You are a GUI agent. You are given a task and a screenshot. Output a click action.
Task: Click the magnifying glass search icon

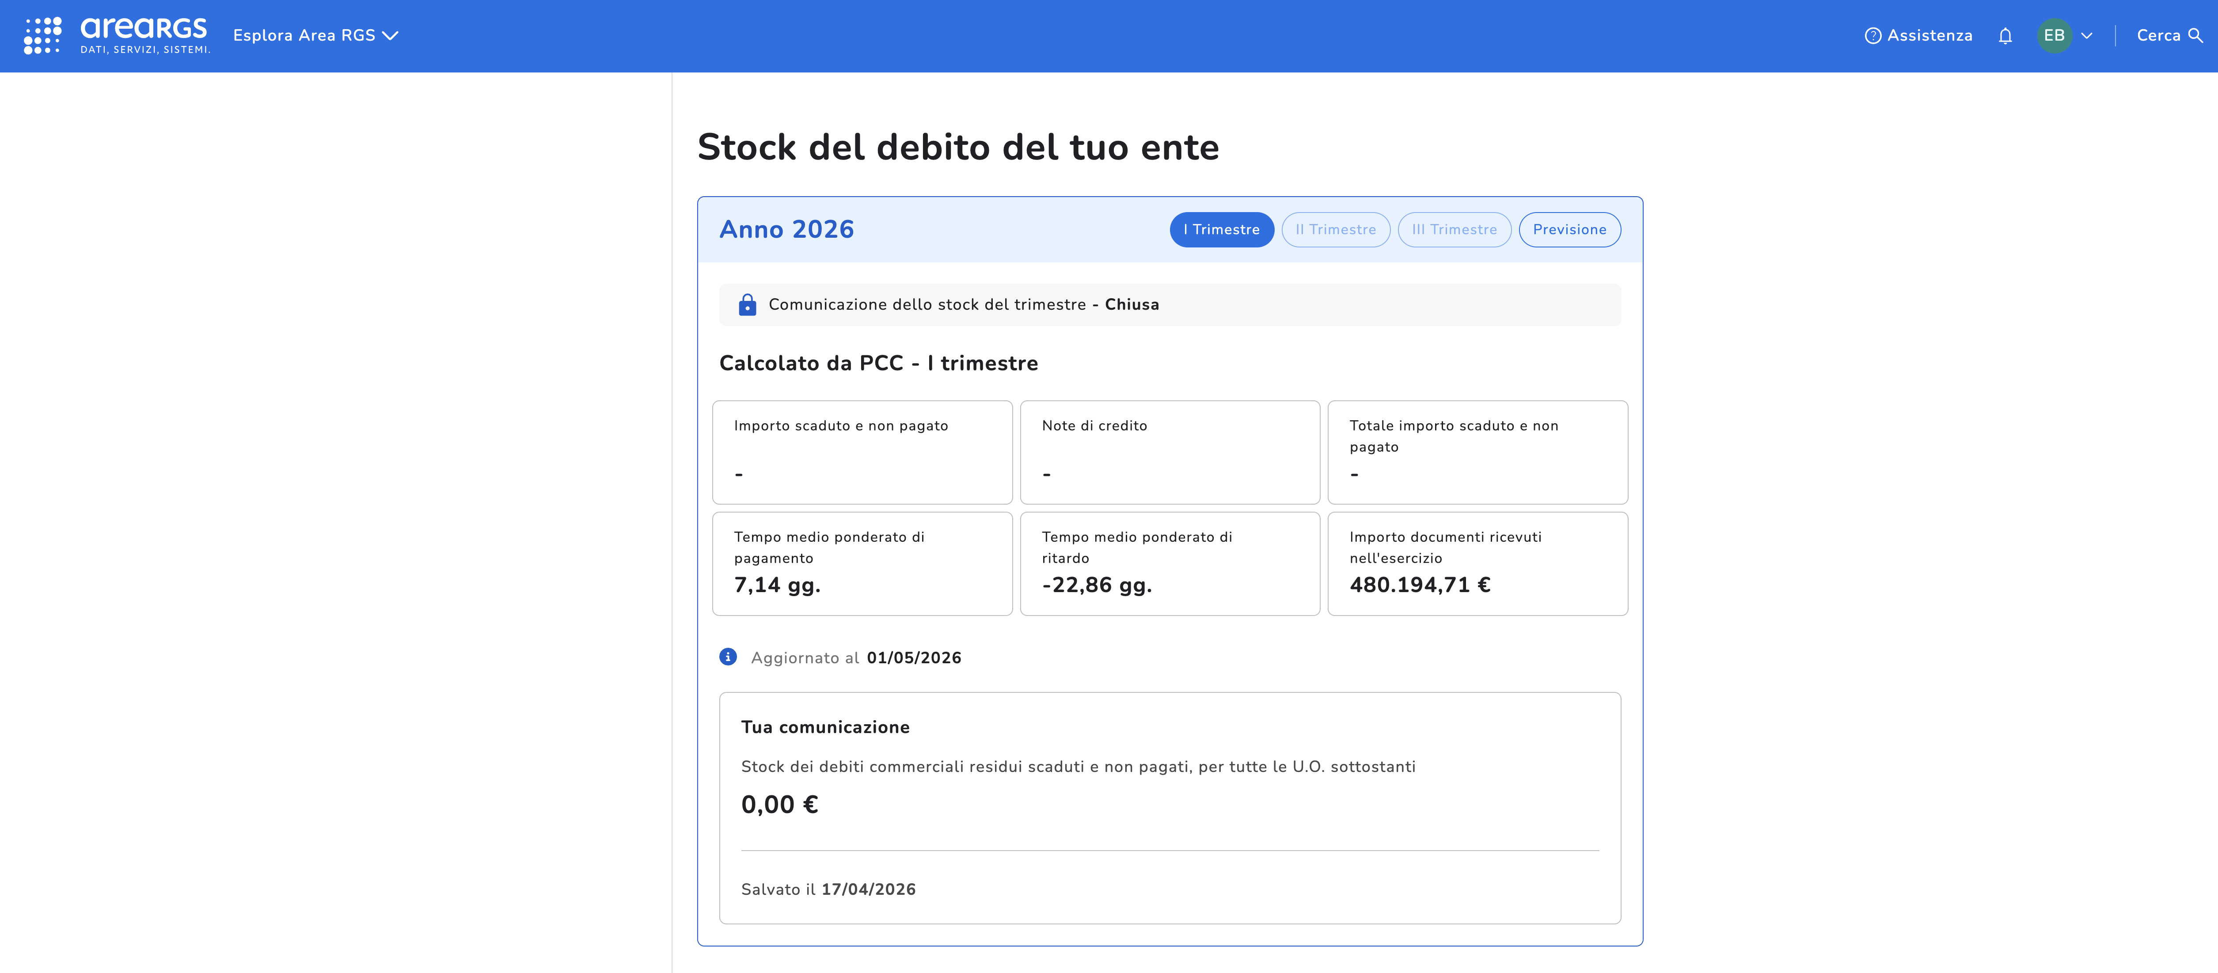pyautogui.click(x=2195, y=35)
